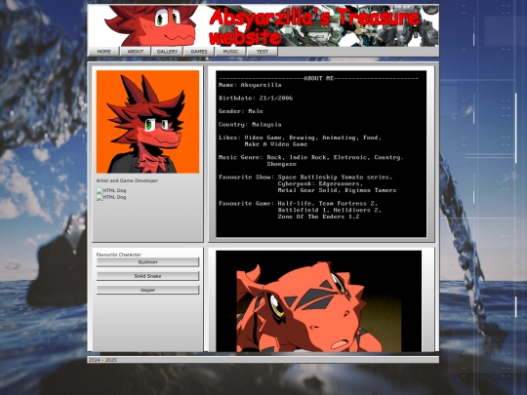The width and height of the screenshot is (527, 395).
Task: Click the Solid Snake button
Action: click(147, 276)
